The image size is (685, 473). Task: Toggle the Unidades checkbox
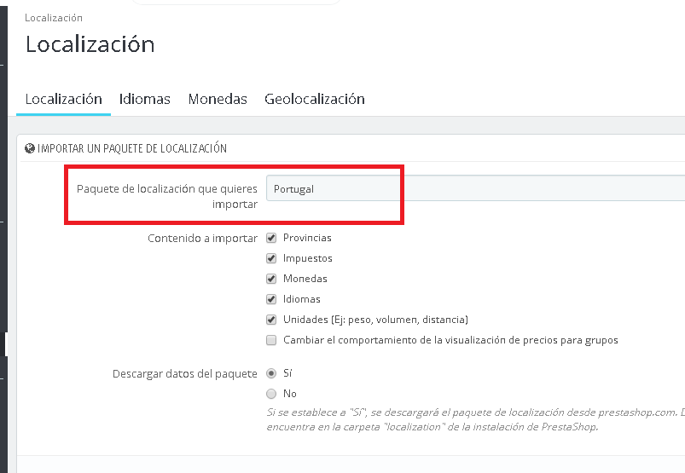271,320
